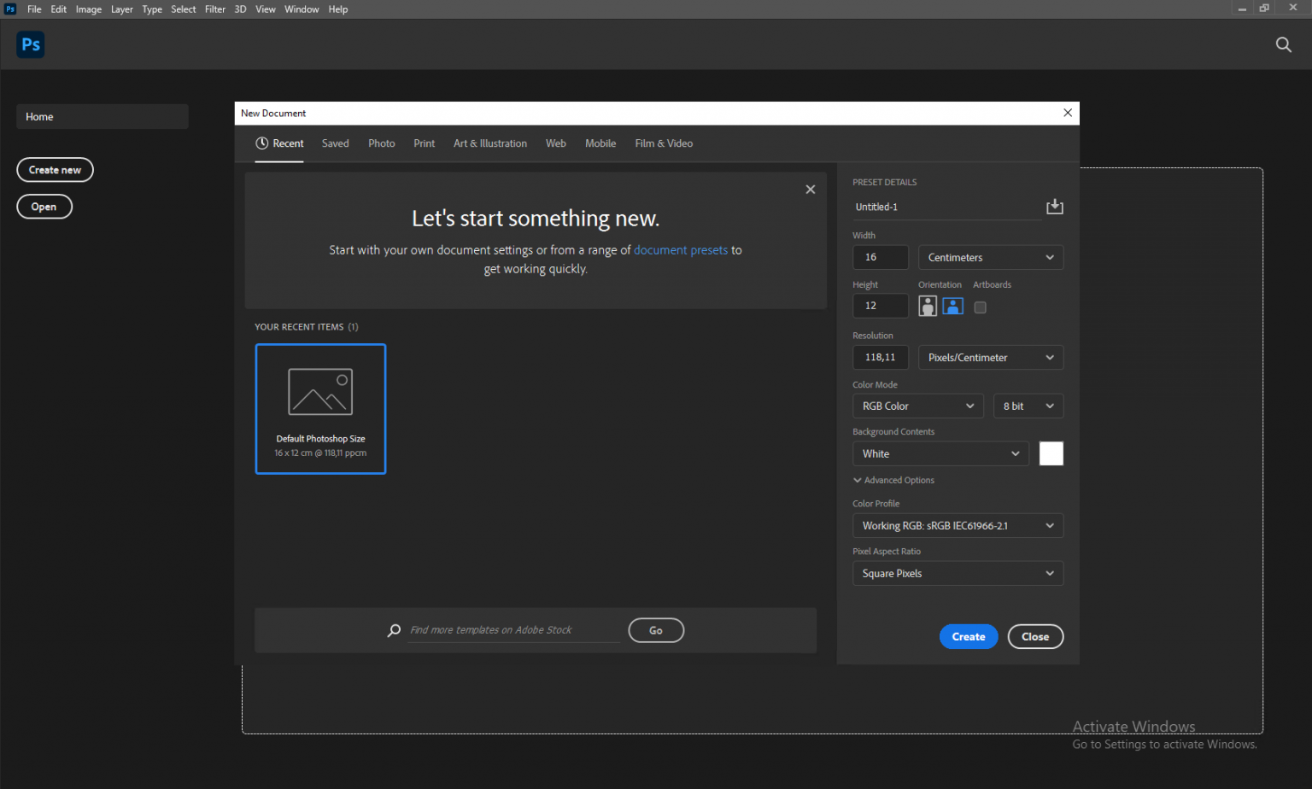Select the Default Photoshop Size preset thumbnail
Screen dimensions: 1312x789
click(x=320, y=409)
